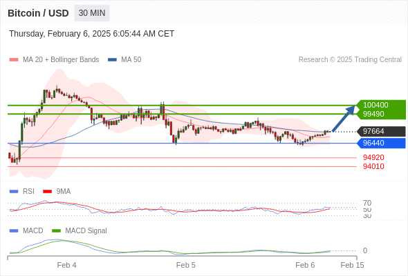The height and width of the screenshot is (276, 408).
Task: Click the MA 50 blue legend swatch
Action: coord(112,60)
